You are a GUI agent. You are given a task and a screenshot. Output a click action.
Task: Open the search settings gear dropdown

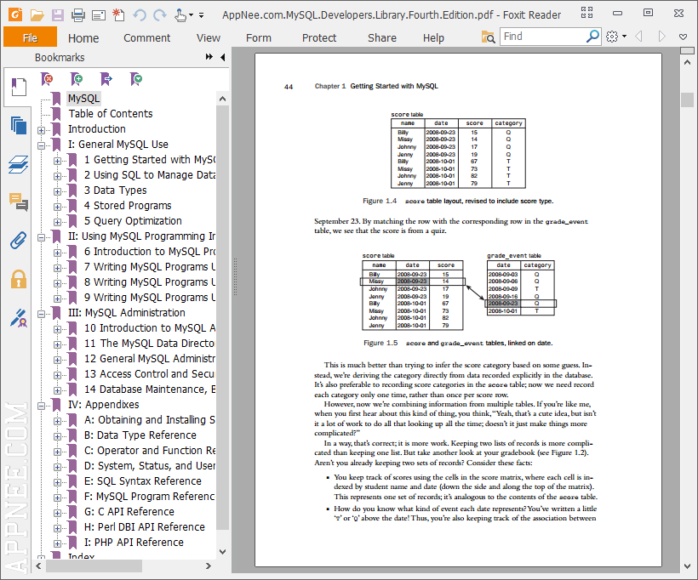616,37
